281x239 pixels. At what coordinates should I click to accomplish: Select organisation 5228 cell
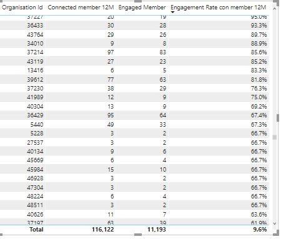click(x=37, y=134)
